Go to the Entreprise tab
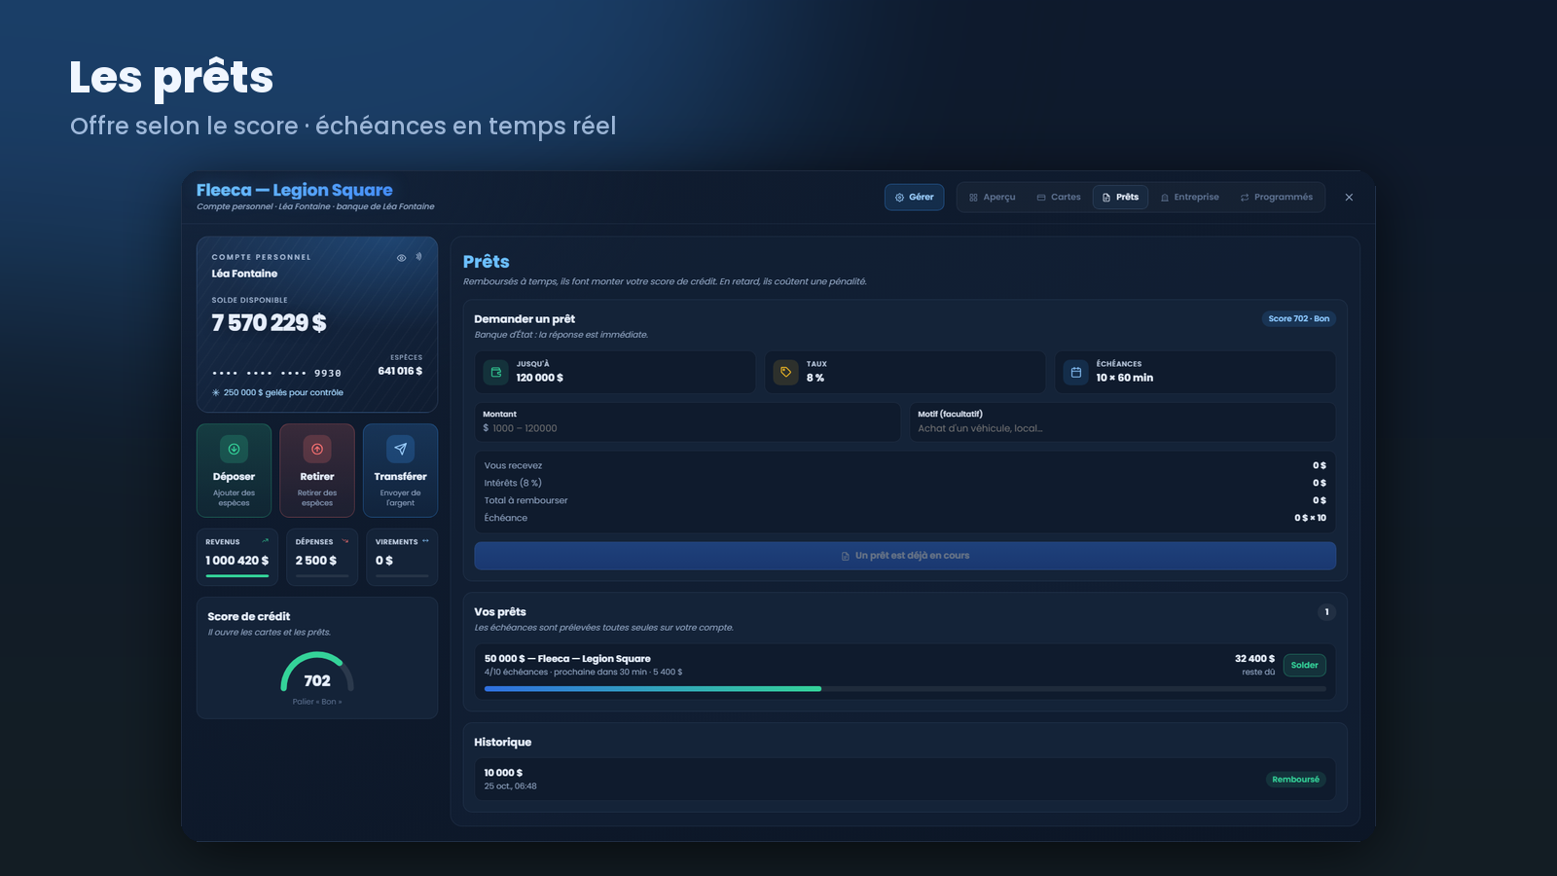Screen dimensions: 1557x876 tap(1189, 198)
